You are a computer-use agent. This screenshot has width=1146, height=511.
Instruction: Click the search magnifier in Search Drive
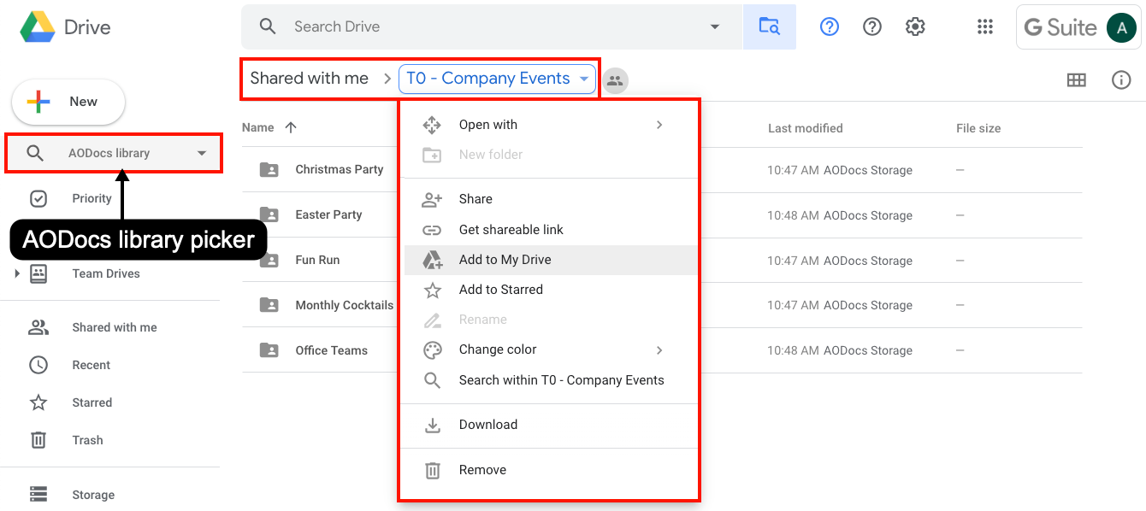pyautogui.click(x=268, y=26)
